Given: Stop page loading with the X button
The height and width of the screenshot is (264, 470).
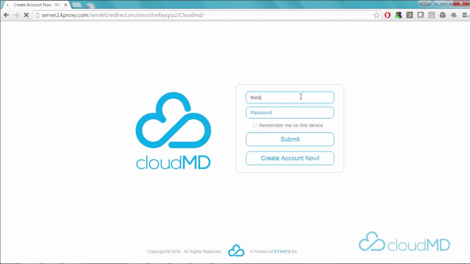Looking at the screenshot, I should click(26, 15).
